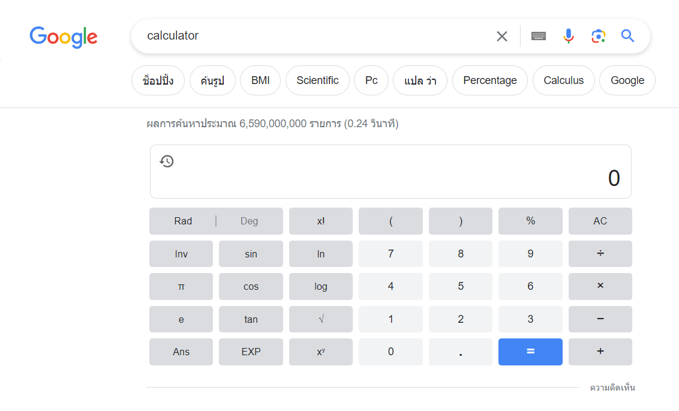This screenshot has width=679, height=411.
Task: Open the on-screen keyboard icon
Action: pos(538,36)
